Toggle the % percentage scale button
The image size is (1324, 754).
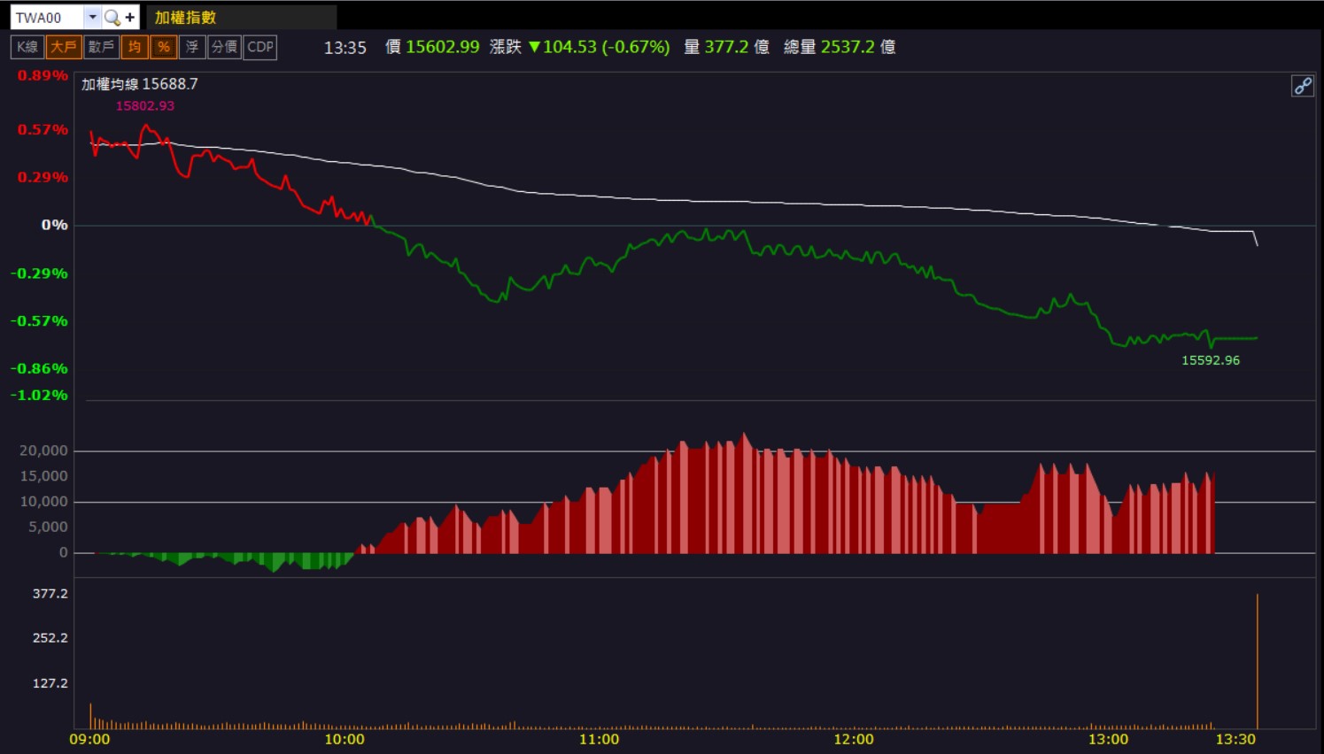click(x=164, y=47)
